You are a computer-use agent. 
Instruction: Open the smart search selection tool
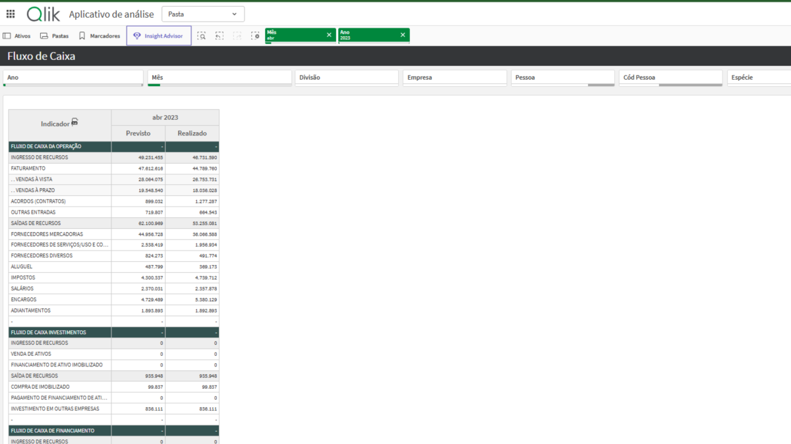click(202, 36)
